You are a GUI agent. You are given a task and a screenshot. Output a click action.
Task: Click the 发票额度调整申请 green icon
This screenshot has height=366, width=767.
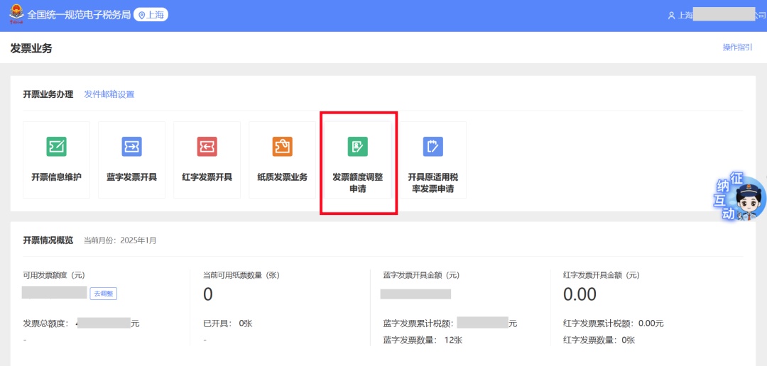point(357,147)
